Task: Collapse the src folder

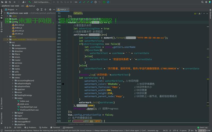Action: [x=7, y=43]
